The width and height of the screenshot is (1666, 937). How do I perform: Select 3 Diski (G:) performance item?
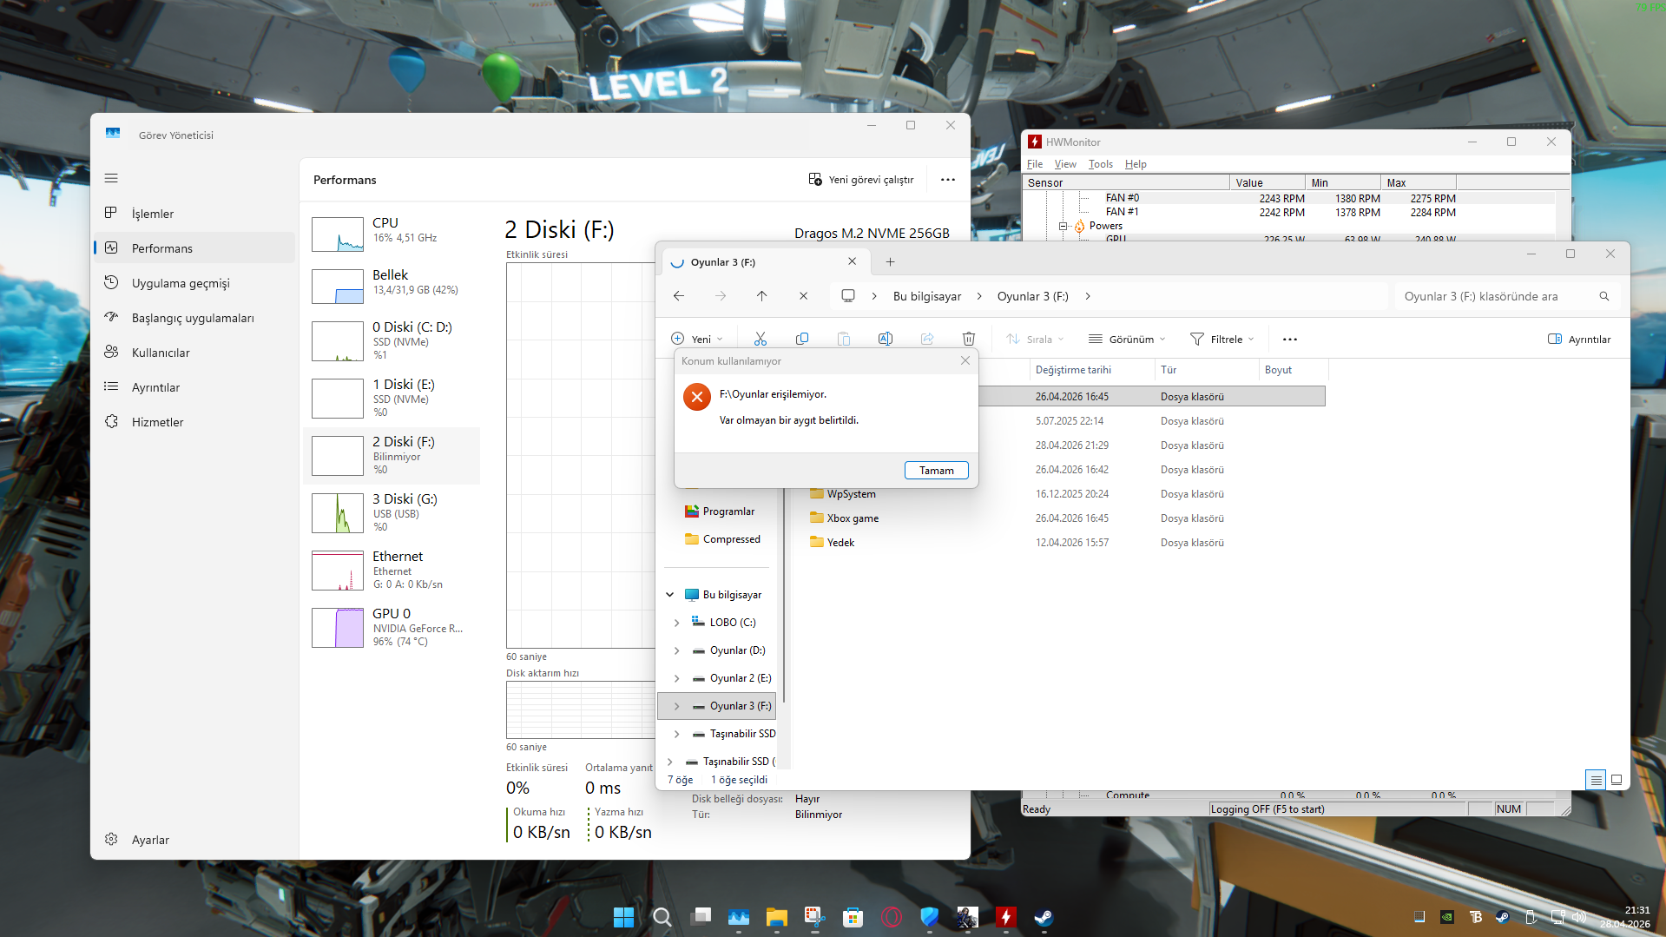pyautogui.click(x=392, y=512)
